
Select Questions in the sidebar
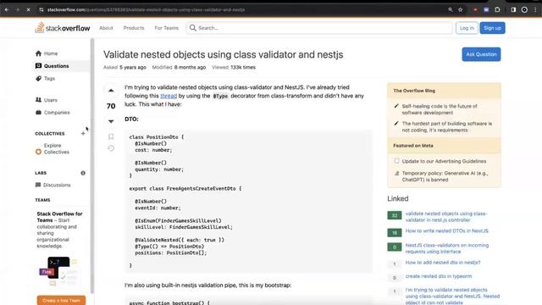click(x=62, y=66)
